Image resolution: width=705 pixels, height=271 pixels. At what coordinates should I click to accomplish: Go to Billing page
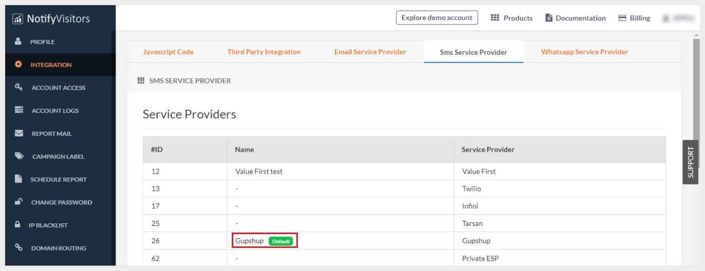point(633,18)
